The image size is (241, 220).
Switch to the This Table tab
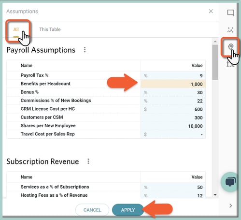pos(50,29)
